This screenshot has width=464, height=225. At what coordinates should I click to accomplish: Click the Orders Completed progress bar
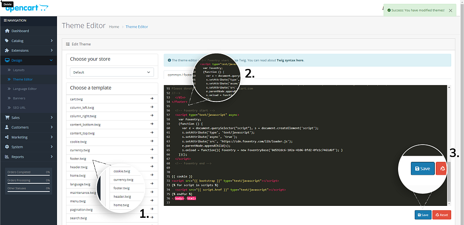click(x=28, y=175)
